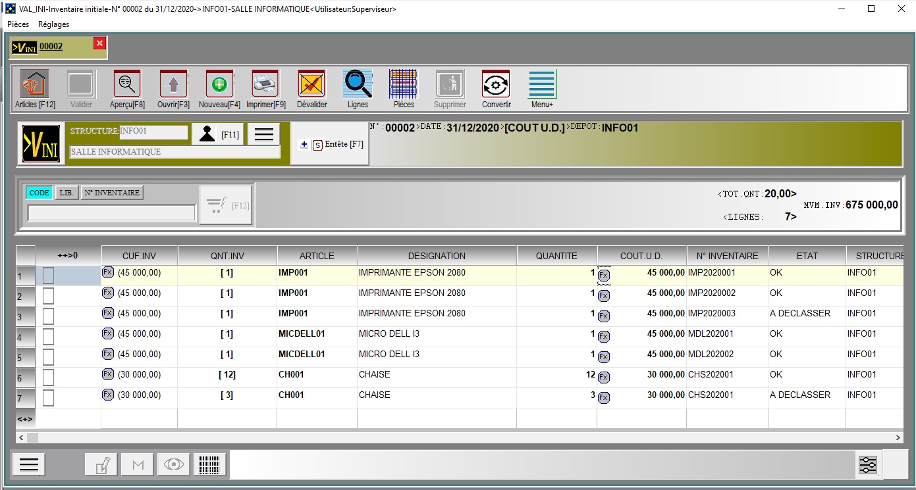
Task: Click the DESIGNATION column header
Action: [x=437, y=256]
